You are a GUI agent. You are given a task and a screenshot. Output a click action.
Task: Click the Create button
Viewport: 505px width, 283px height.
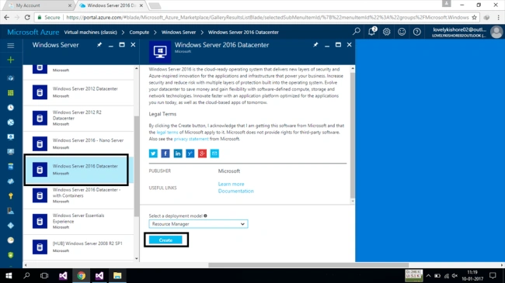click(x=165, y=240)
